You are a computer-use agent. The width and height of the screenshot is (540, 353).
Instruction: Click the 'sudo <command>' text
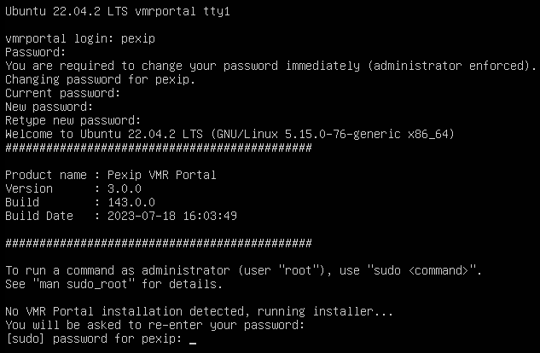coord(425,270)
